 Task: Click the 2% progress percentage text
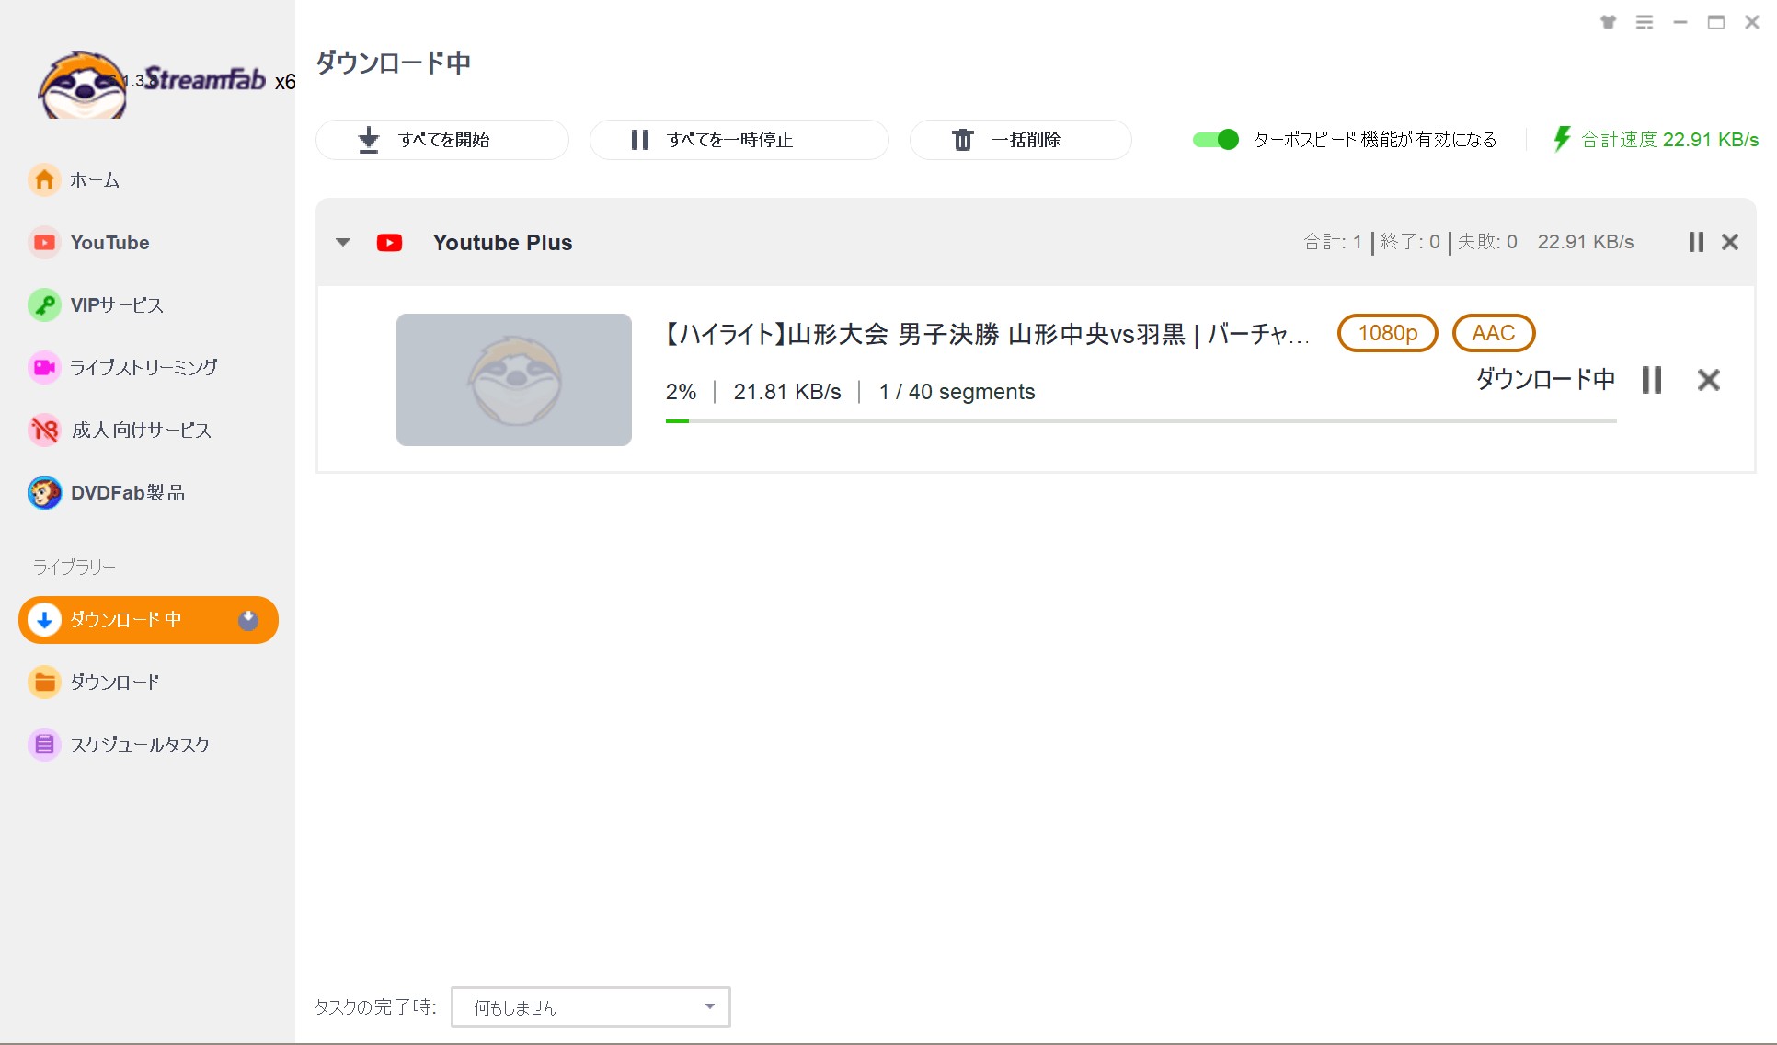[x=681, y=392]
